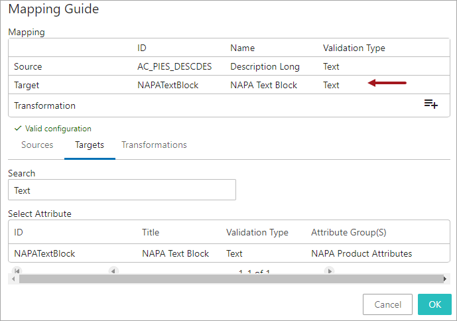Click Validation Type header in Mapping table
This screenshot has height=321, width=457.
pos(354,48)
